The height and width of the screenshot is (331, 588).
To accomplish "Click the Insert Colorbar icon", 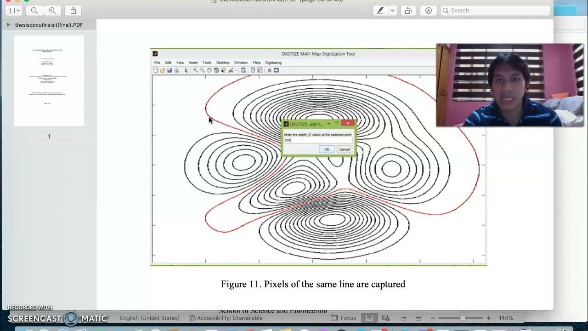I will point(253,70).
